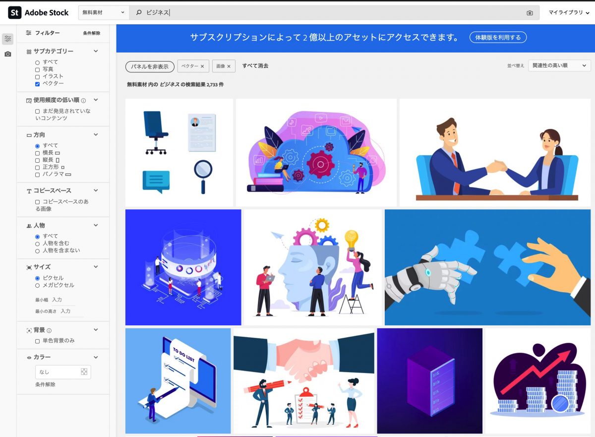Screen dimensions: 595x437
Task: Collapse the サブカテゴリー filter section
Action: click(96, 51)
